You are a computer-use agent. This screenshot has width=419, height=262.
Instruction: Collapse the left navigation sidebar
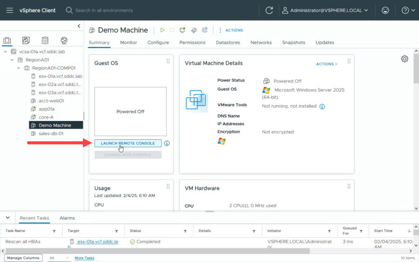(x=79, y=26)
